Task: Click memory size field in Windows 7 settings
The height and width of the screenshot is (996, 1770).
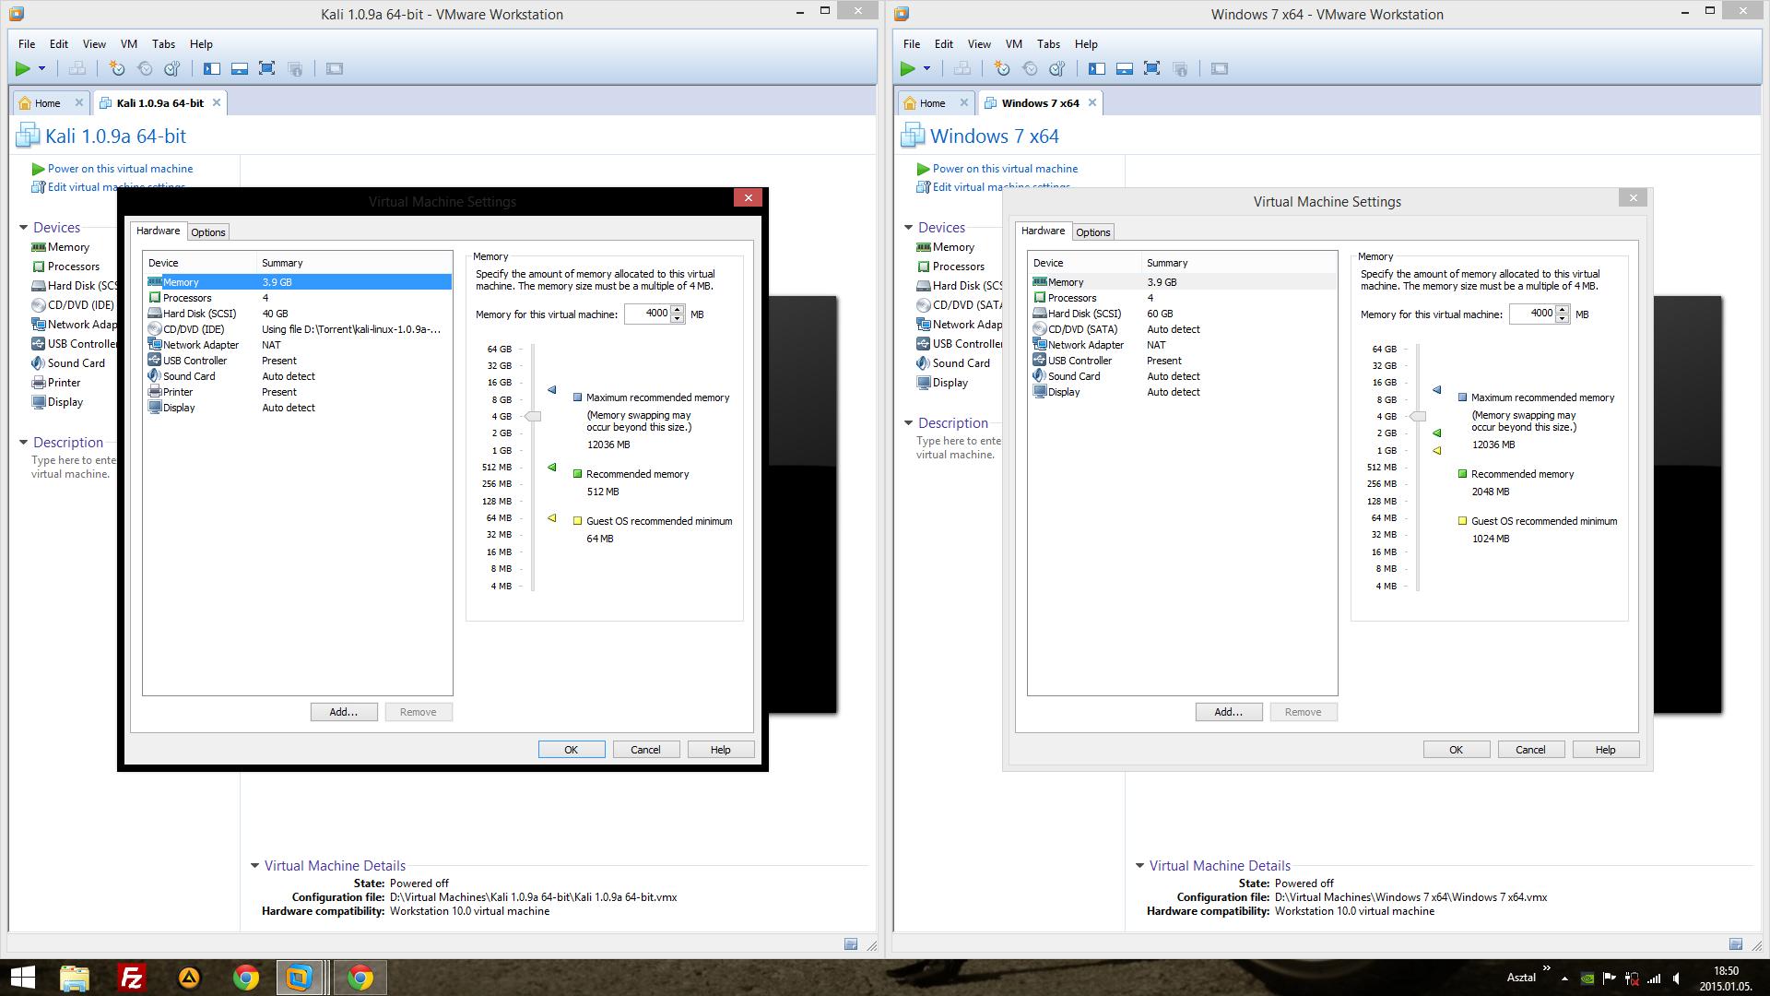Action: click(x=1532, y=314)
